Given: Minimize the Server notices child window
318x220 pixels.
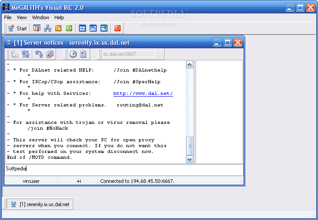Looking at the screenshot, I should tap(217, 42).
